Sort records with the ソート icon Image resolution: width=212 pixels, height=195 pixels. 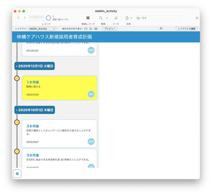pos(116,18)
